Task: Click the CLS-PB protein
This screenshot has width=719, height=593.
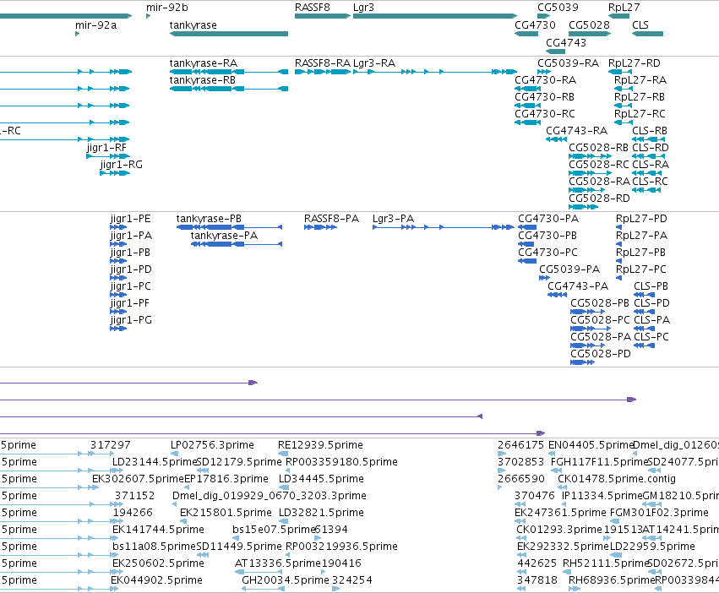Action: pos(645,295)
